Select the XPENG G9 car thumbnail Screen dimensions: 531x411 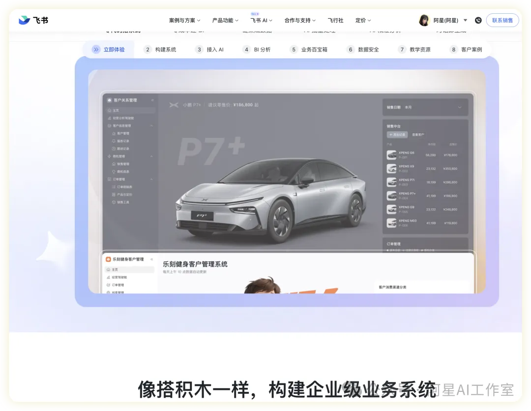click(391, 209)
